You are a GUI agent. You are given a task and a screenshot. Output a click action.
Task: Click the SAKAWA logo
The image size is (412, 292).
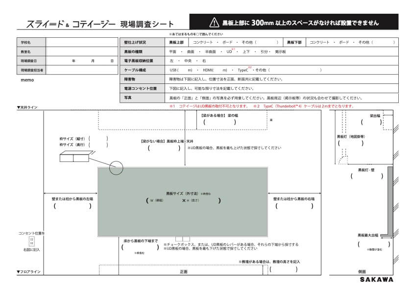click(x=377, y=280)
